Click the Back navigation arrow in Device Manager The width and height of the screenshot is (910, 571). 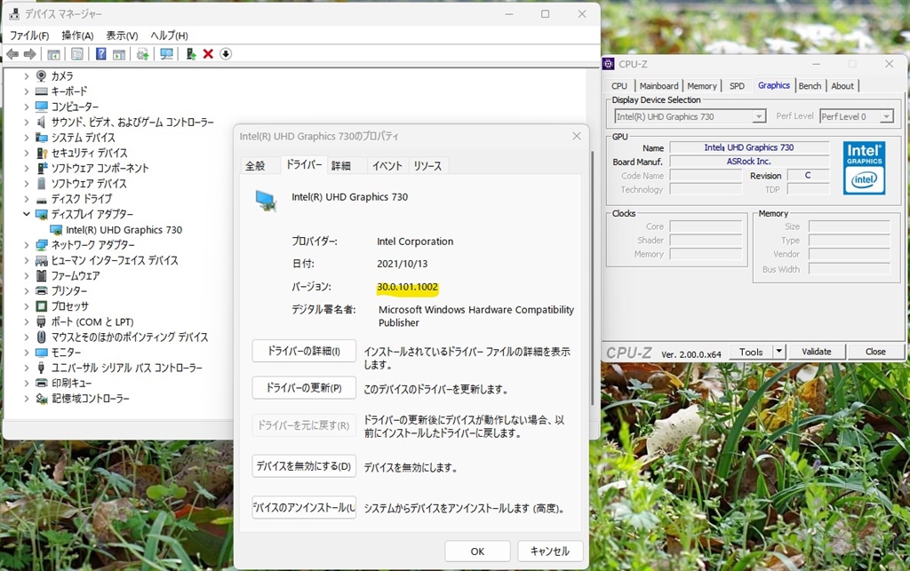point(12,54)
